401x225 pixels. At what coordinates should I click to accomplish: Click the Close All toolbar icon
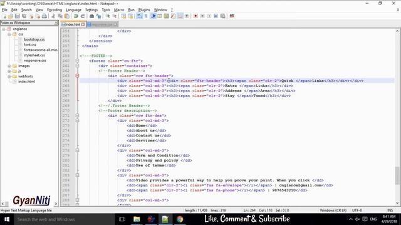(x=38, y=16)
